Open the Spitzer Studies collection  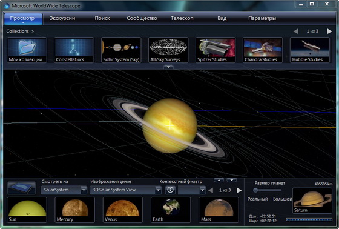tap(216, 50)
